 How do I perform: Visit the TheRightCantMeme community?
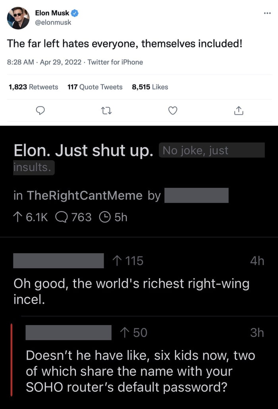coord(85,195)
